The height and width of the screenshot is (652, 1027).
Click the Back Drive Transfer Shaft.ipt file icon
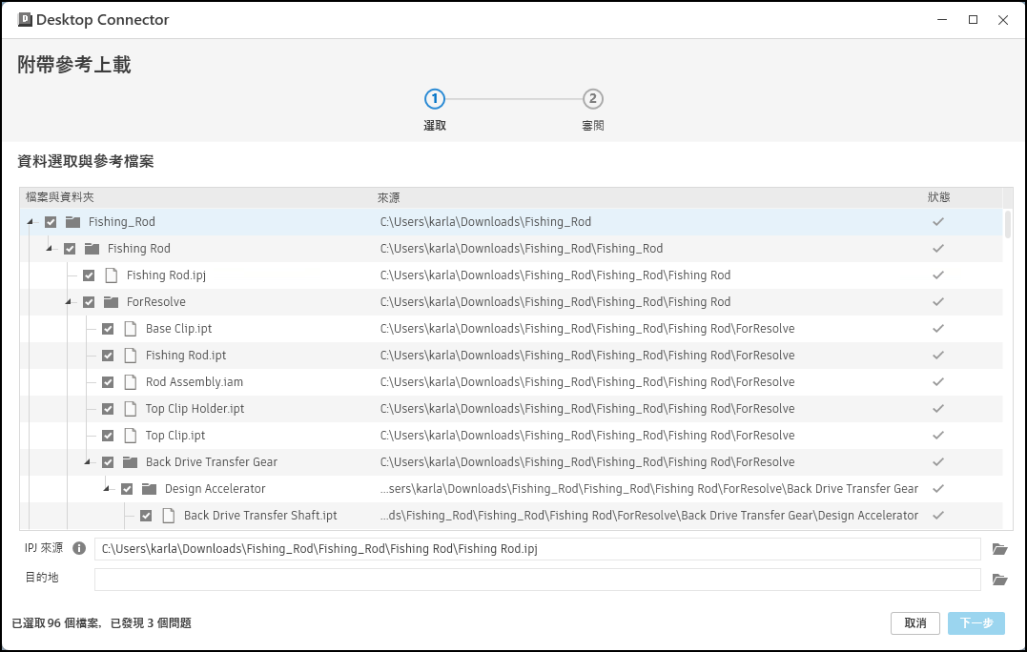click(x=169, y=516)
